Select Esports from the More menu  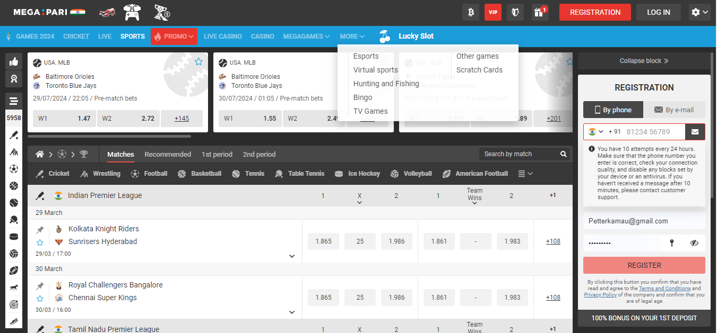point(366,56)
